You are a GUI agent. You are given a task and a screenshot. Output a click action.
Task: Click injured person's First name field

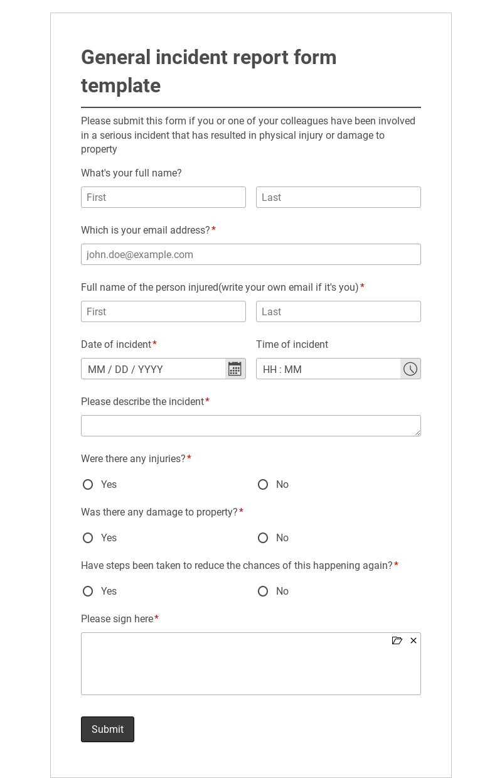tap(163, 311)
